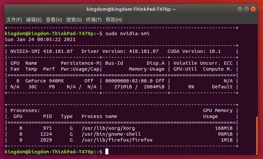Click the total memory value 2004MiB
This screenshot has width=263, height=159.
[x=154, y=87]
